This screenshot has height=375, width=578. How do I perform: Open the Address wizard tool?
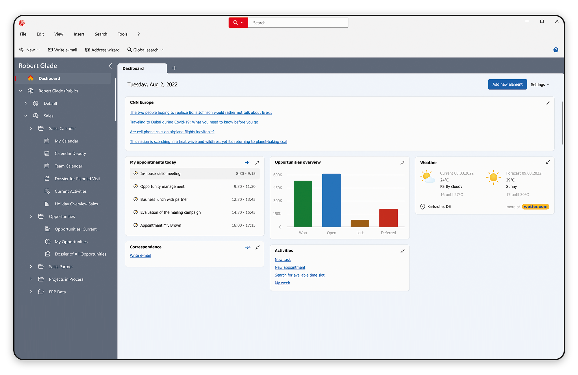pos(102,50)
